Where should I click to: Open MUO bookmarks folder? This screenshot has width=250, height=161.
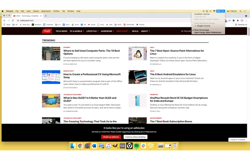pos(118,25)
